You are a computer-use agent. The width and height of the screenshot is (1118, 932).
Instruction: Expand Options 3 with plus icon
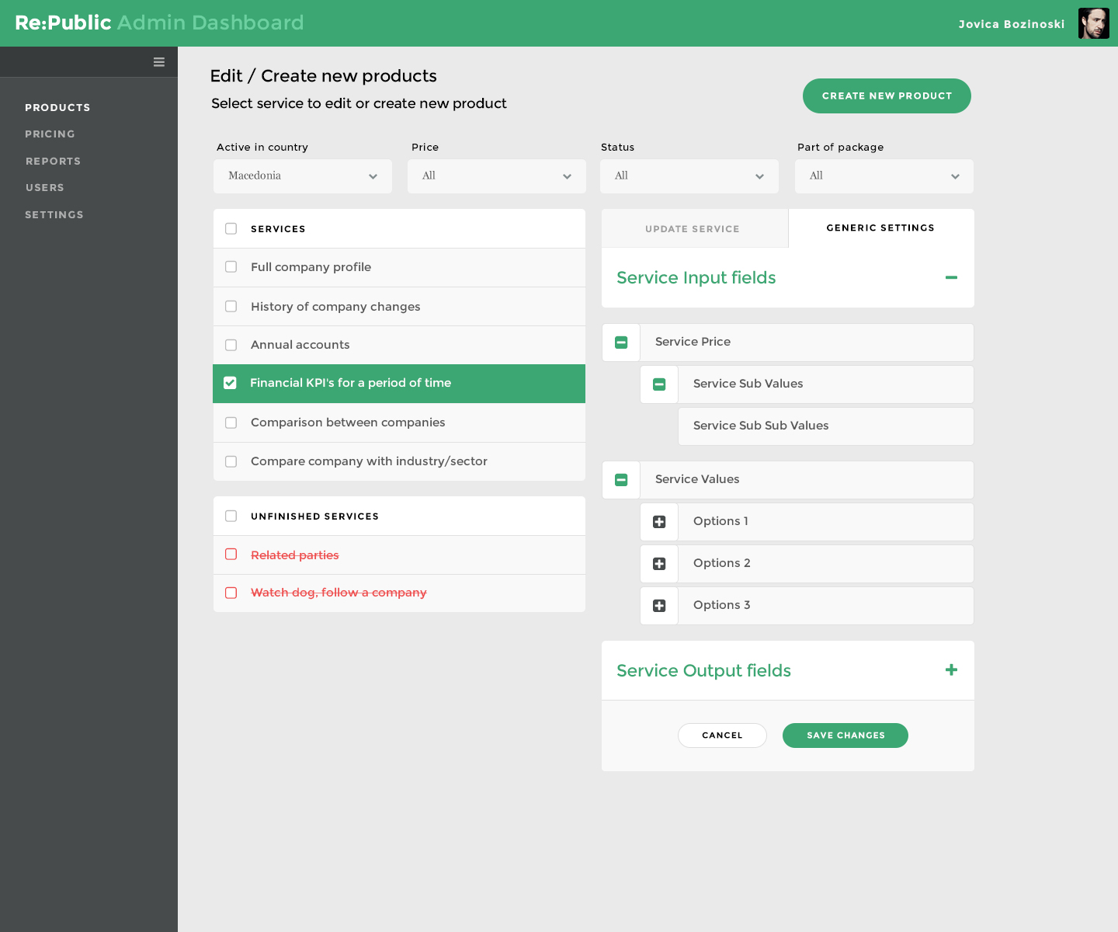659,606
